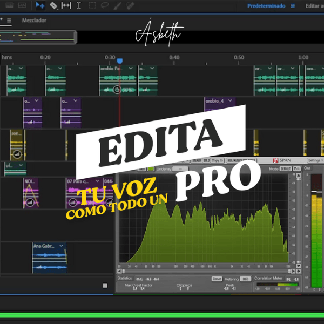Click the Copy to button in SPAN
The height and width of the screenshot is (324, 324).
coord(217,160)
